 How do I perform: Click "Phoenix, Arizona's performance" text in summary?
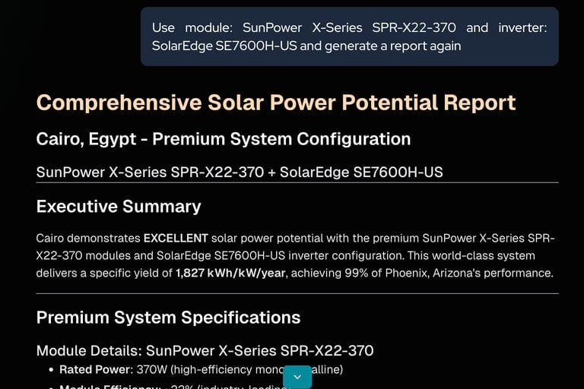click(x=469, y=274)
